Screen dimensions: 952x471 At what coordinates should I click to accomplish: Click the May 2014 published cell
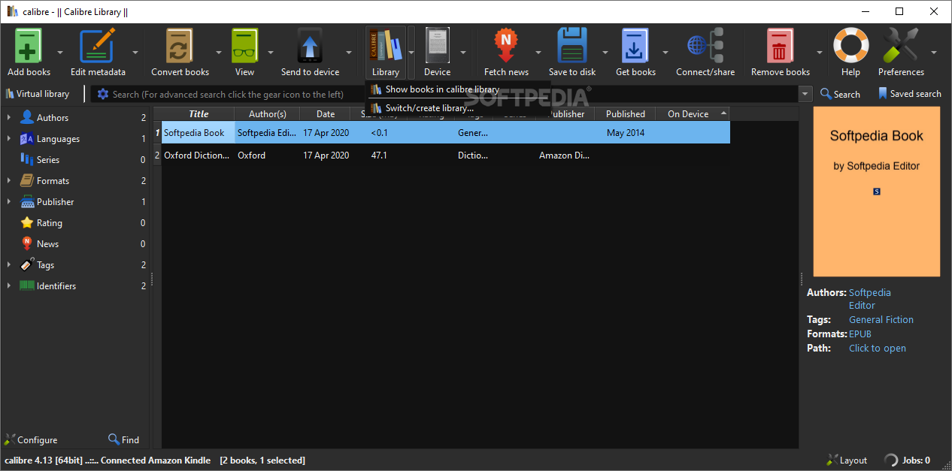pos(626,133)
